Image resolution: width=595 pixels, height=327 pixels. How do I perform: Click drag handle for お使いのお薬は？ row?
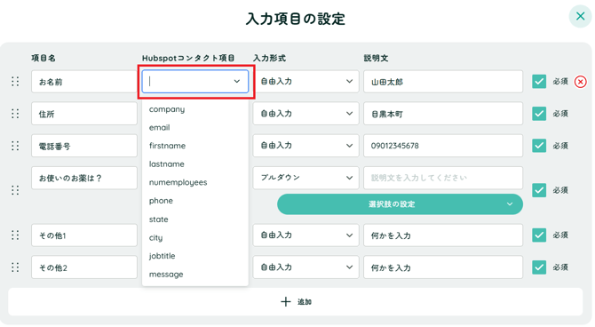[x=15, y=190]
